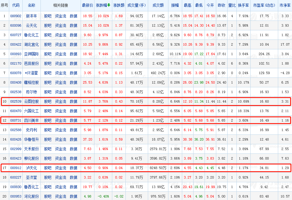Open 鲁西化工 stock page
Screen dimensions: 292x200
coord(31,187)
